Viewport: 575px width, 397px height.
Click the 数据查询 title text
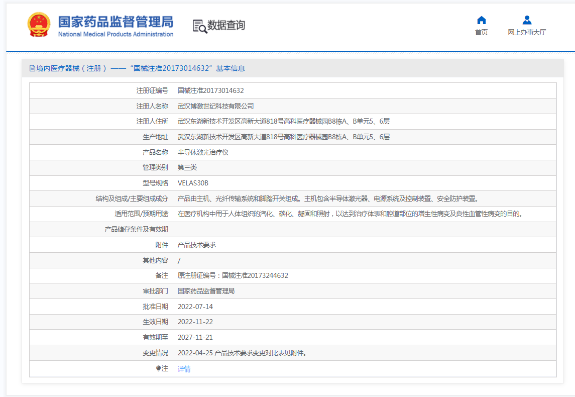226,25
